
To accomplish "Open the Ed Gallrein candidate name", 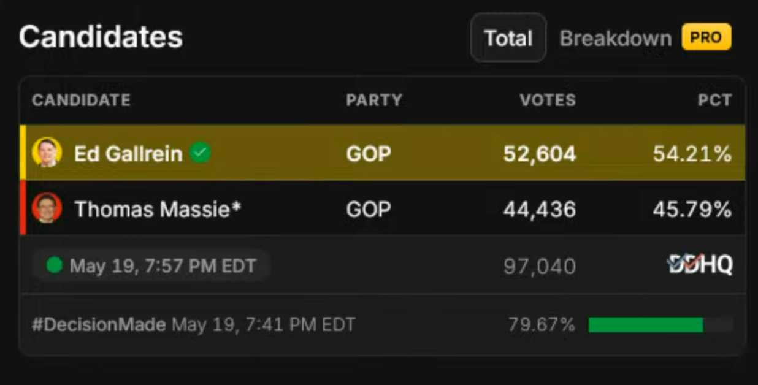I will point(128,153).
